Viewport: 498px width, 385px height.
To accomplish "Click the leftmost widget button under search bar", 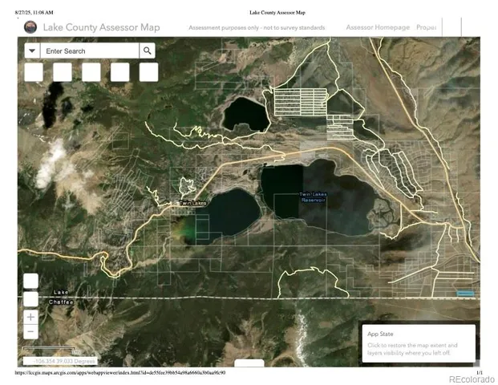I will pos(34,72).
